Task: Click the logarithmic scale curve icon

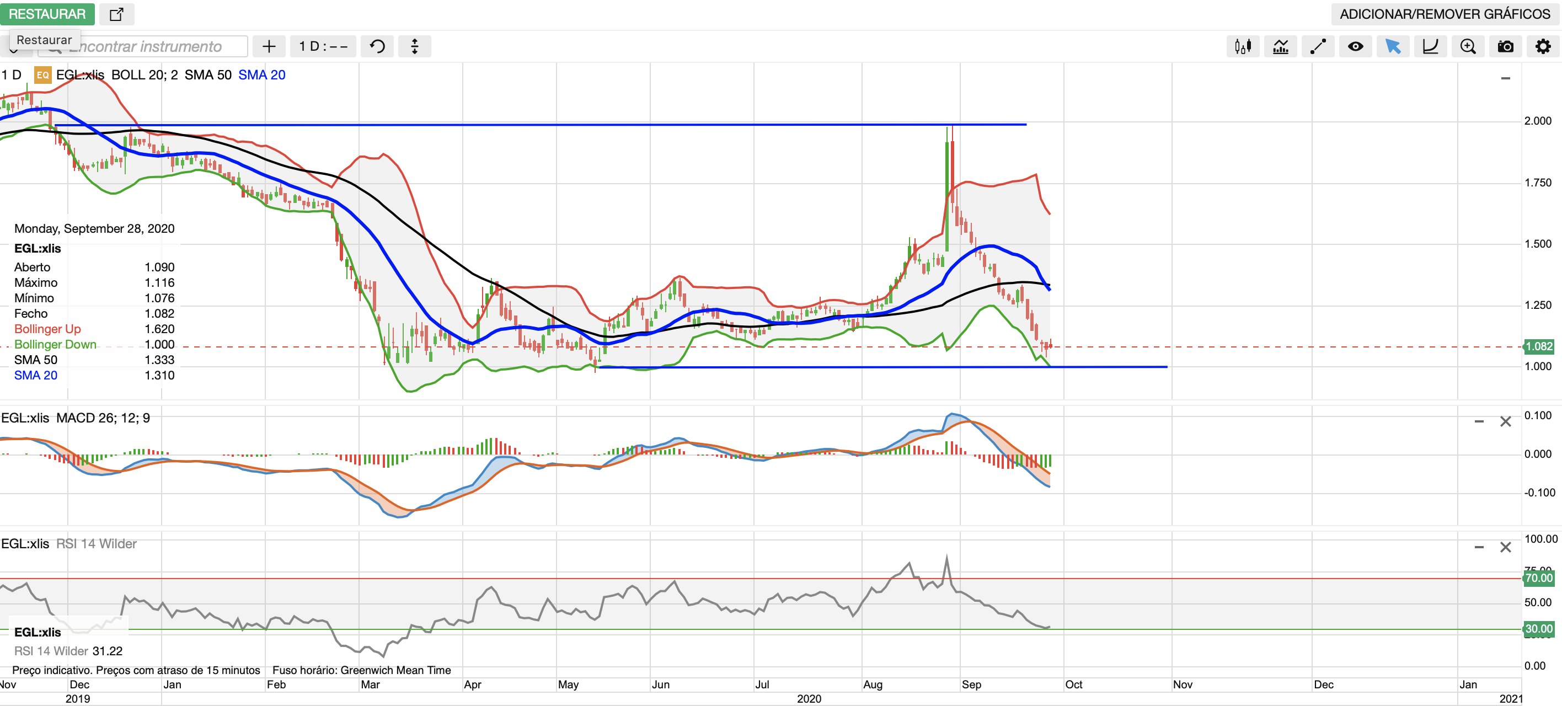Action: coord(1430,47)
